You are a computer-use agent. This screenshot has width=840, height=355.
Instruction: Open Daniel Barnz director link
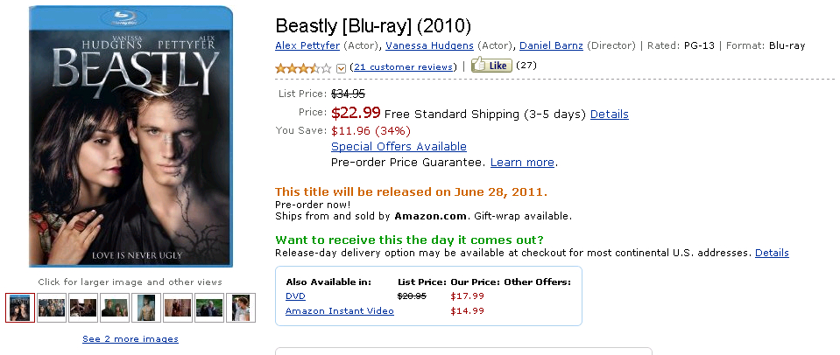pyautogui.click(x=551, y=45)
